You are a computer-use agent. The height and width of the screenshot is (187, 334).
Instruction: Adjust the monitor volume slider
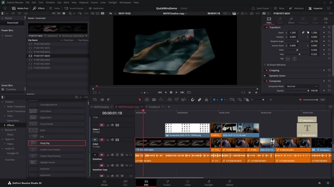pyautogui.click(x=311, y=100)
